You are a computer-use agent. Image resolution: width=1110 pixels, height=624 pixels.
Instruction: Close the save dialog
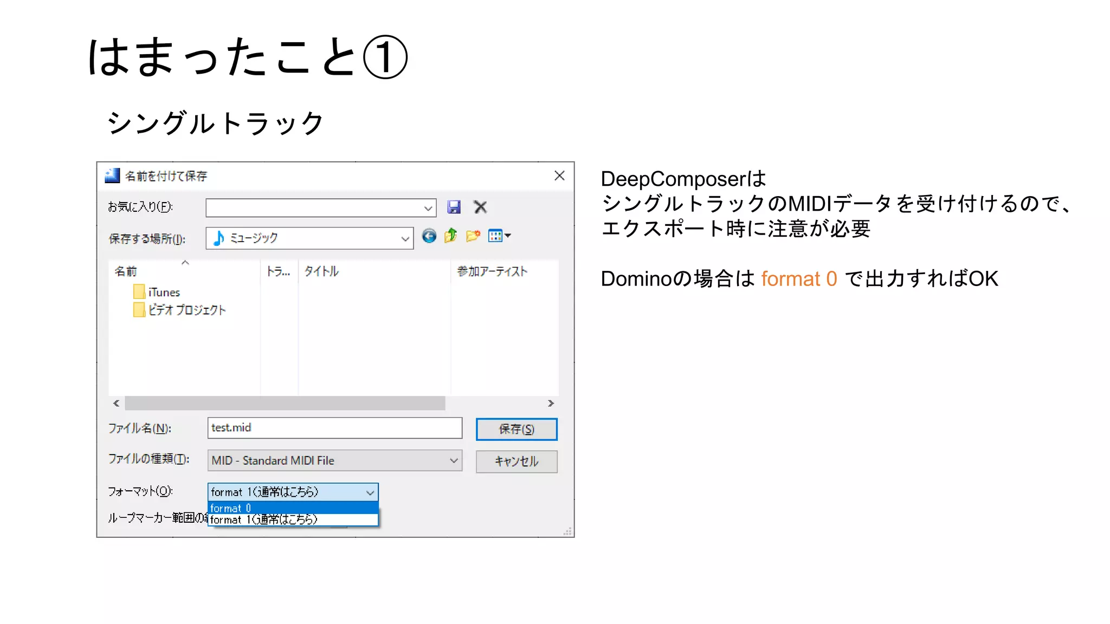(559, 175)
